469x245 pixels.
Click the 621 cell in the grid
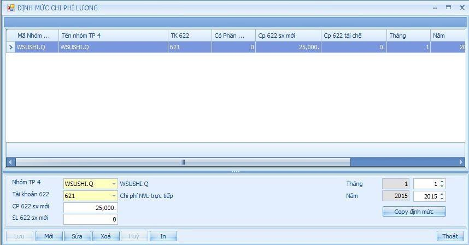190,47
